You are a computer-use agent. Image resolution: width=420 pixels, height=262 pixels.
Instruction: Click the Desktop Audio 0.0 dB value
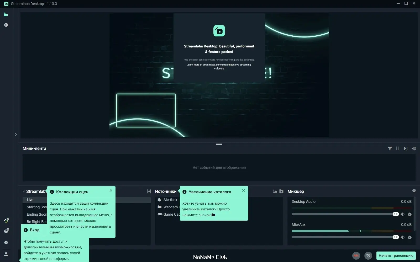click(406, 201)
